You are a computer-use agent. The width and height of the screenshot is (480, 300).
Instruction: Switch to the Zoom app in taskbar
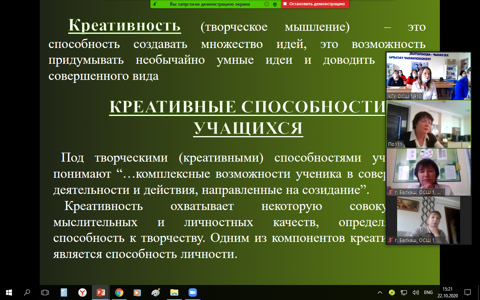point(192,292)
